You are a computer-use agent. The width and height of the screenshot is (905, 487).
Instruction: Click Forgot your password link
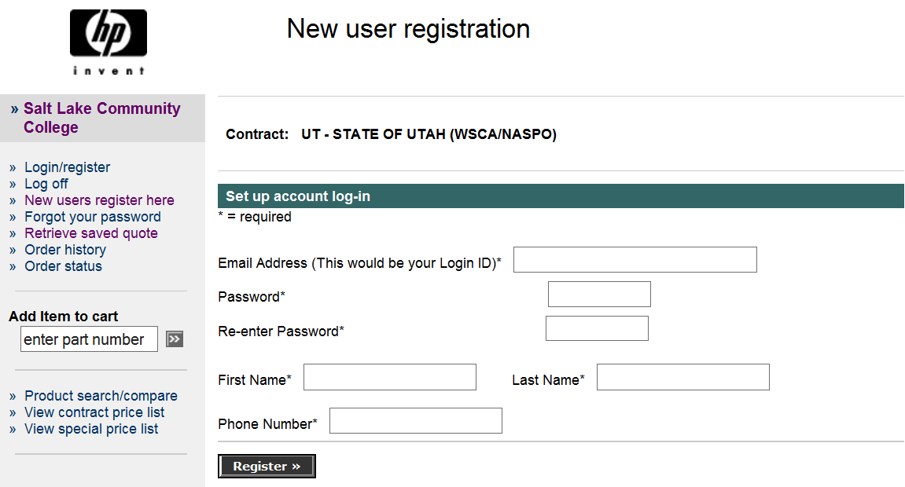93,217
